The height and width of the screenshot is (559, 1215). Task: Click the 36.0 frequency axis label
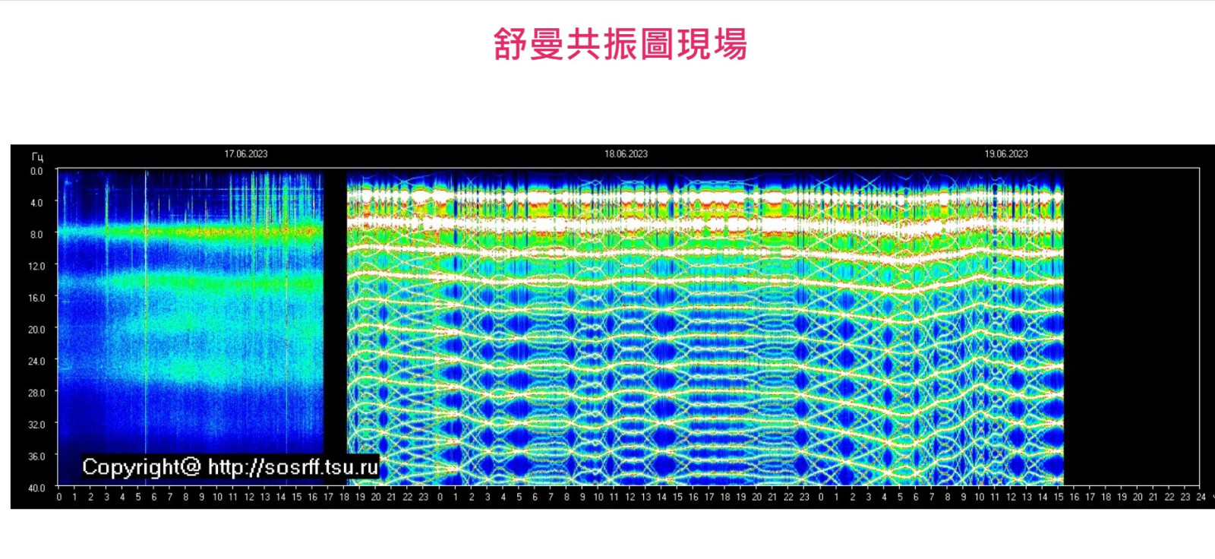(36, 456)
